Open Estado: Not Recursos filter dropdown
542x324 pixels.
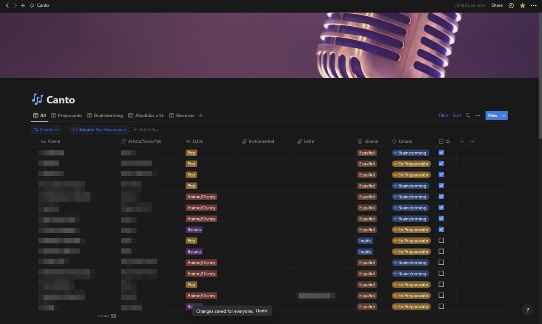tap(99, 130)
